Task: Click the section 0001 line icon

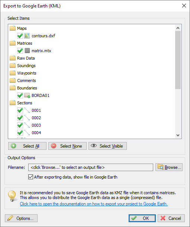Action: tap(27, 110)
